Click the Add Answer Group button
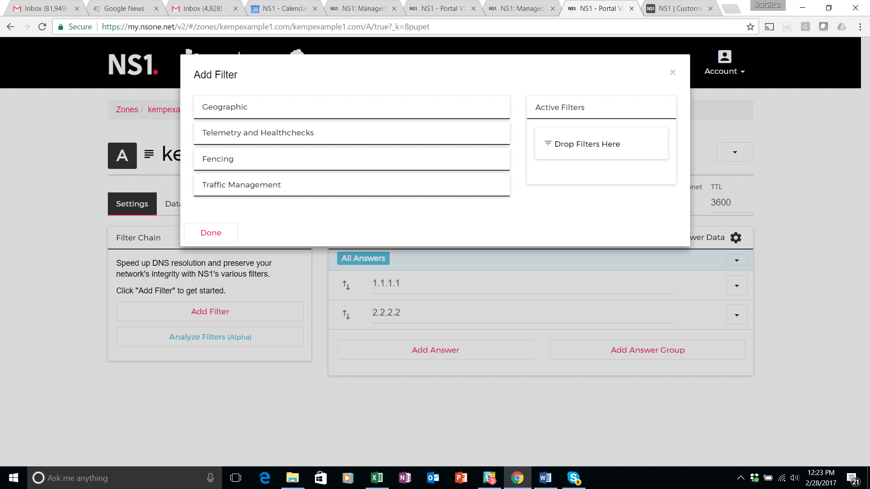Viewport: 870px width, 489px height. pyautogui.click(x=647, y=350)
